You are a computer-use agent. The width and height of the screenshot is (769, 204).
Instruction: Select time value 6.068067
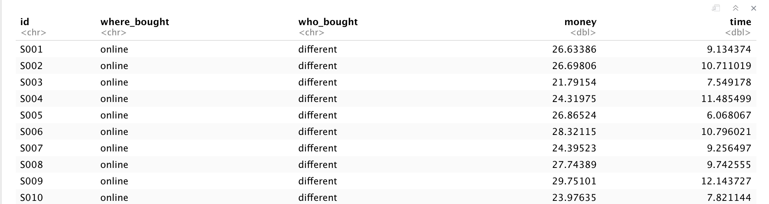[729, 115]
